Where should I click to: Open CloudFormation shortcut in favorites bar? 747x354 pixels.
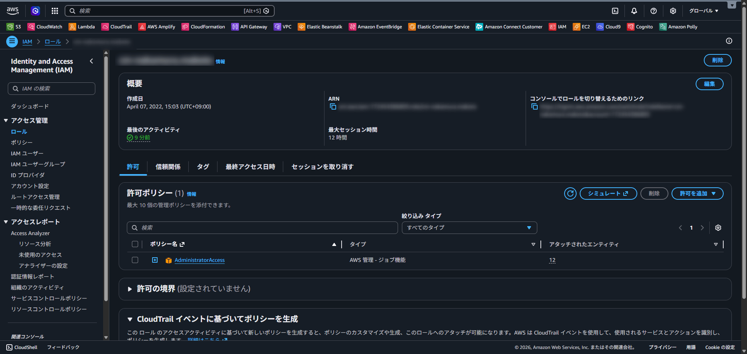[203, 27]
